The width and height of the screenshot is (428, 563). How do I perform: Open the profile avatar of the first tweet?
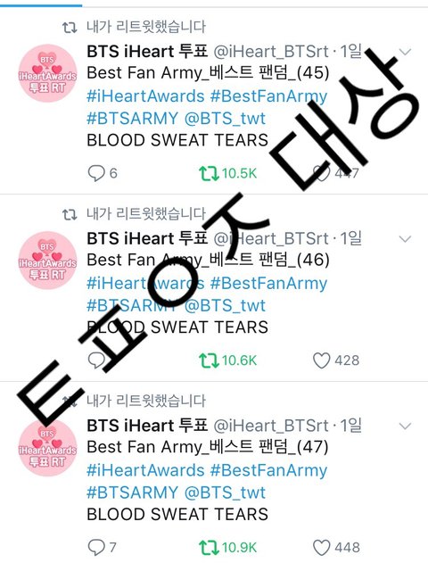point(47,73)
